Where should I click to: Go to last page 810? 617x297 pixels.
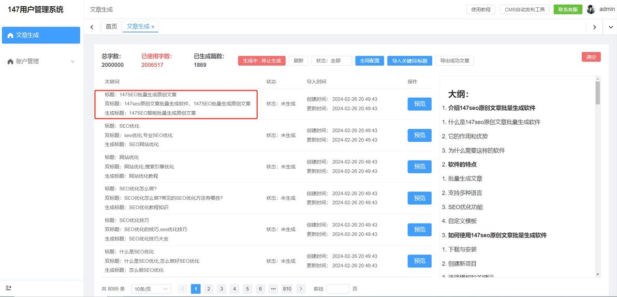(287, 289)
